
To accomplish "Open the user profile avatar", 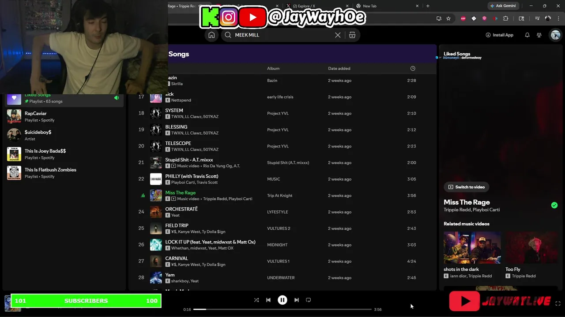I will click(x=555, y=35).
